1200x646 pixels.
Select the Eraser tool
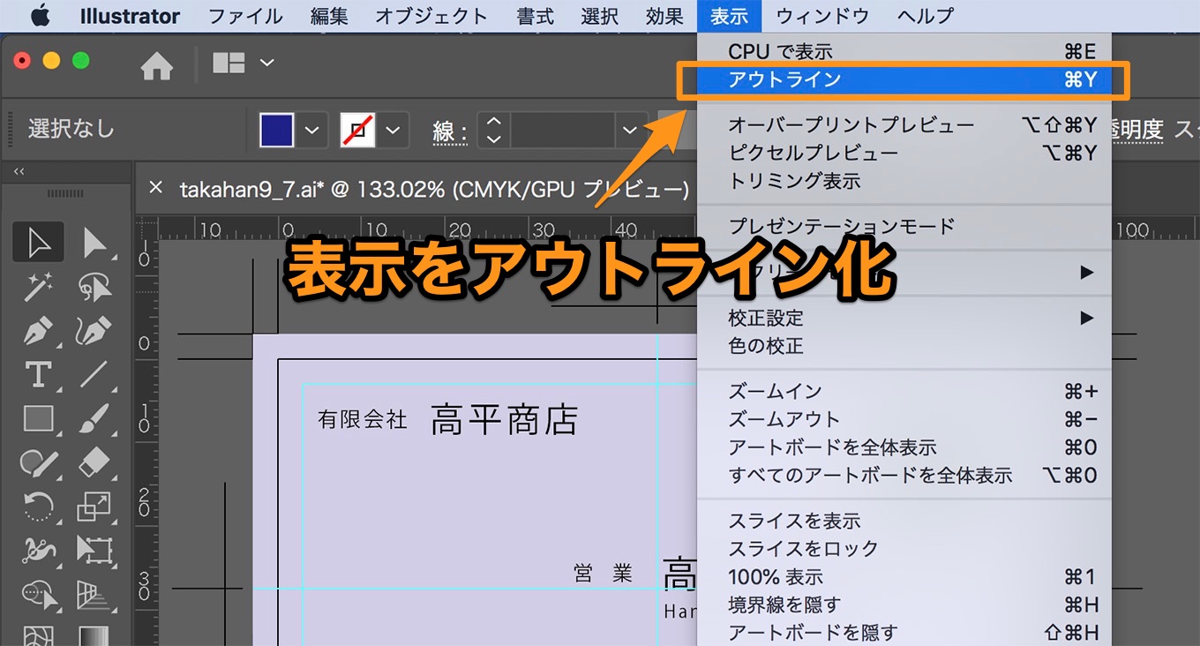point(94,462)
